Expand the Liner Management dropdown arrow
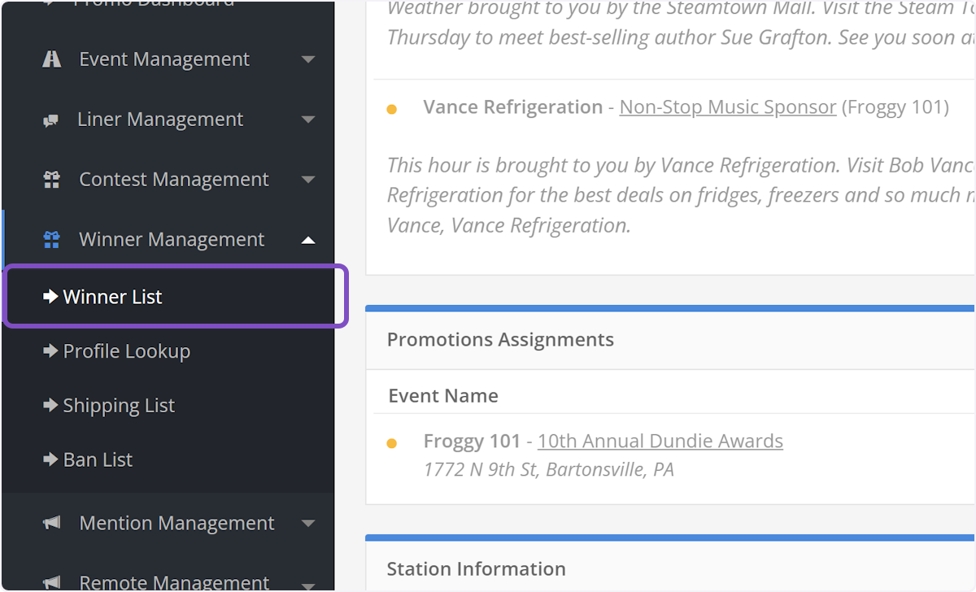The image size is (976, 592). tap(307, 120)
